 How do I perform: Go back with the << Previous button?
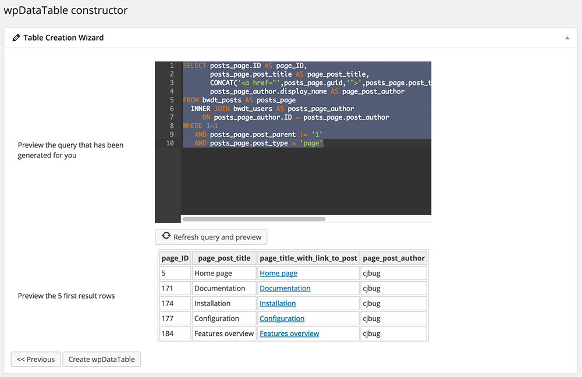coord(36,359)
